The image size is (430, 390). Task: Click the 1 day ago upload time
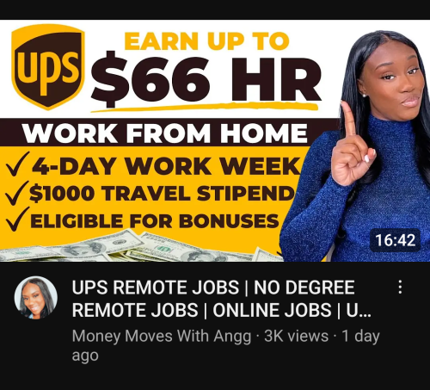click(x=226, y=345)
